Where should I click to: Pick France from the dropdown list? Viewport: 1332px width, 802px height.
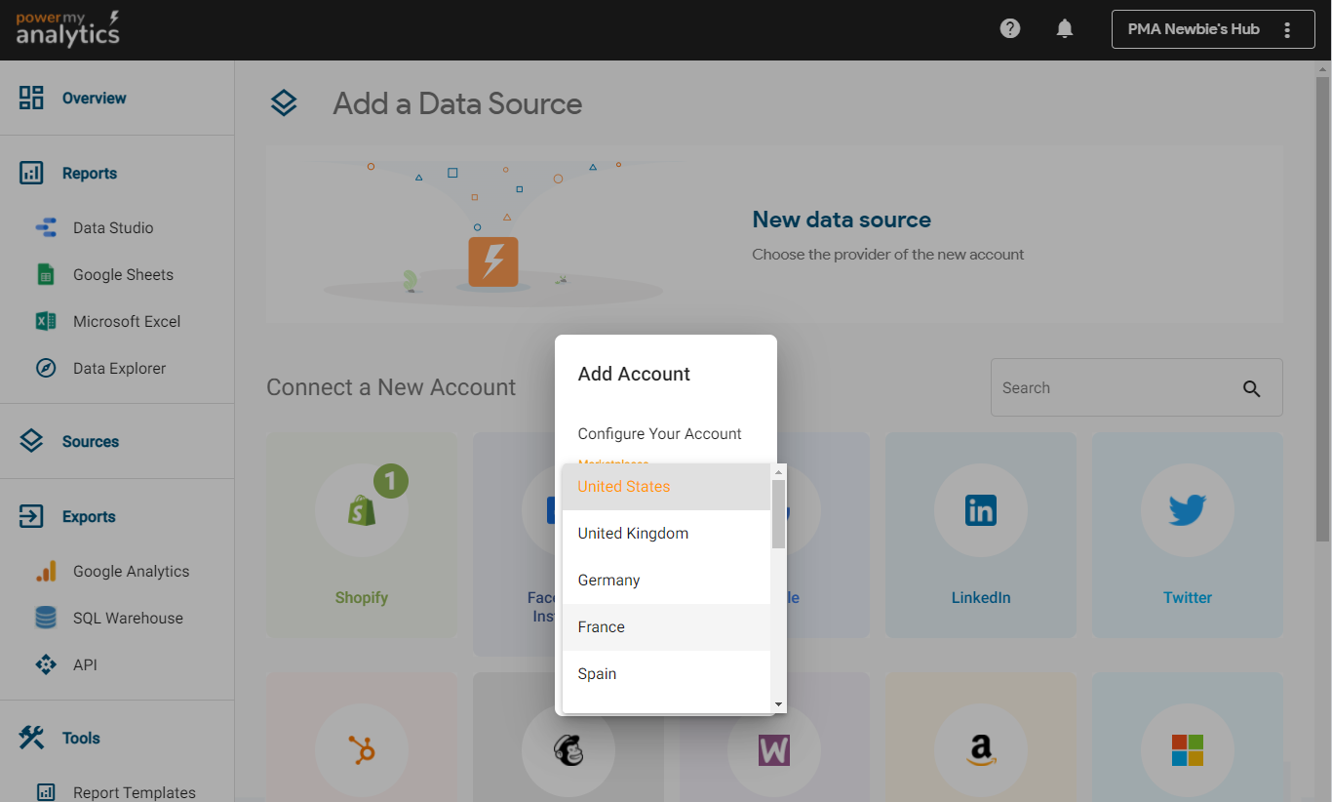coord(601,627)
